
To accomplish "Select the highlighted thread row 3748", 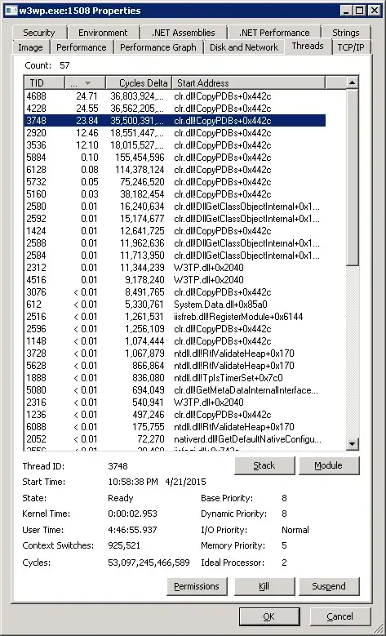I will point(175,121).
